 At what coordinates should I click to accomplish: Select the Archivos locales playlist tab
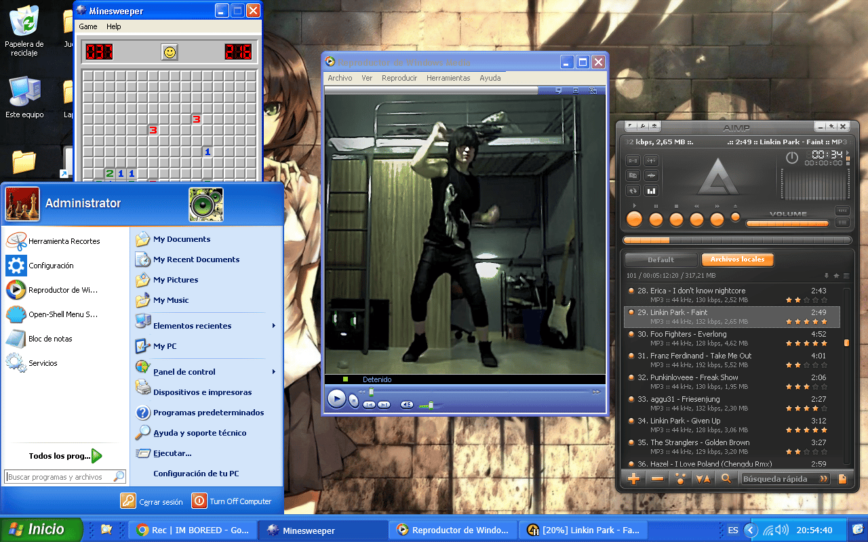point(737,259)
